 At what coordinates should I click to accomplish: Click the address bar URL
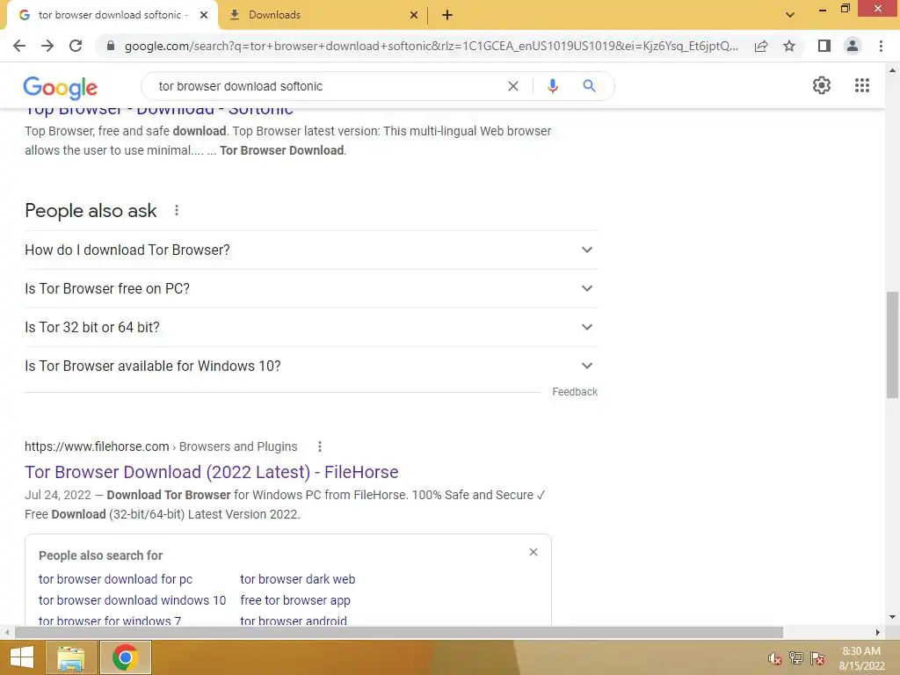coord(431,46)
